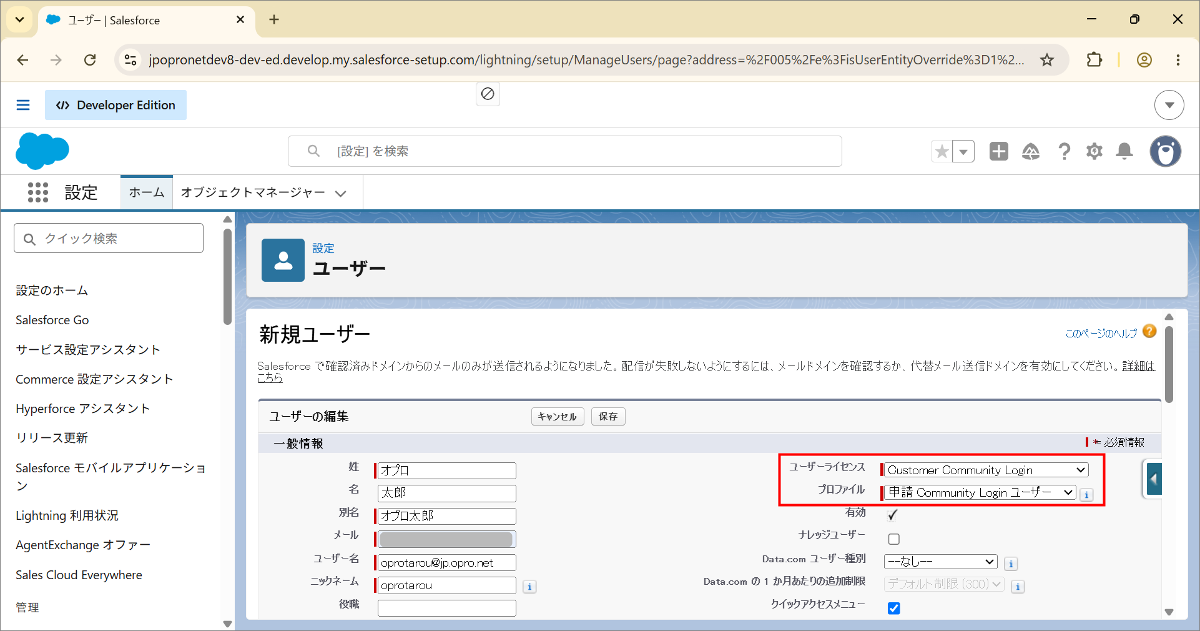This screenshot has width=1200, height=631.
Task: Open the user avatar profile menu
Action: tap(1166, 151)
